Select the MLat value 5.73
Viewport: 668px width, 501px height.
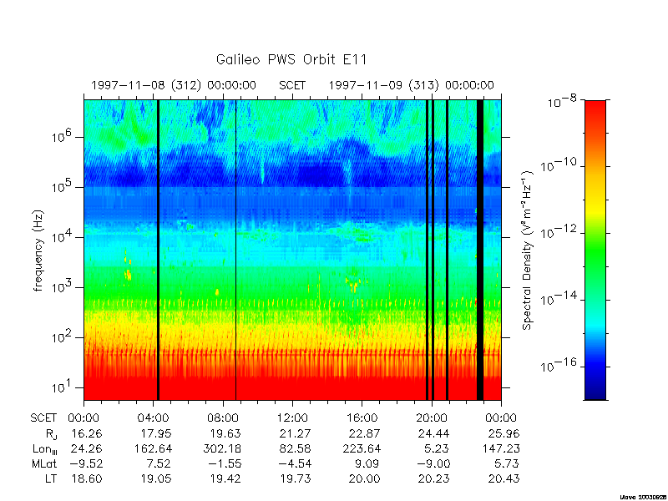507,463
